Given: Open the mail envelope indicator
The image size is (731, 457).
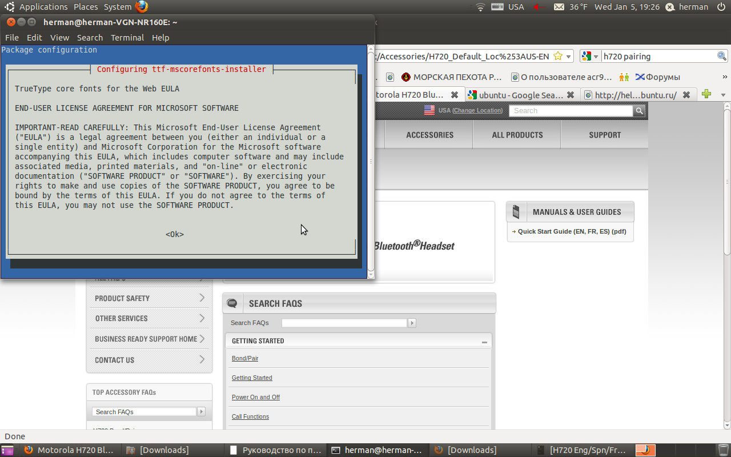Looking at the screenshot, I should 559,7.
